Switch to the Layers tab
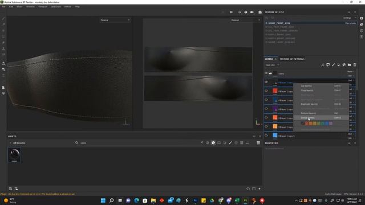365x205 pixels. pyautogui.click(x=269, y=59)
